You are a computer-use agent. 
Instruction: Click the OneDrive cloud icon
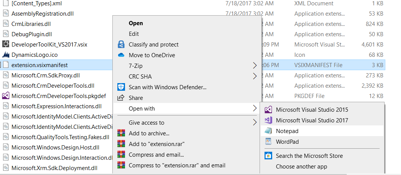[x=121, y=55]
